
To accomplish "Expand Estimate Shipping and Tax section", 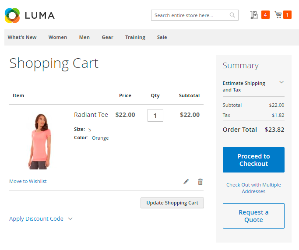I will pyautogui.click(x=281, y=82).
